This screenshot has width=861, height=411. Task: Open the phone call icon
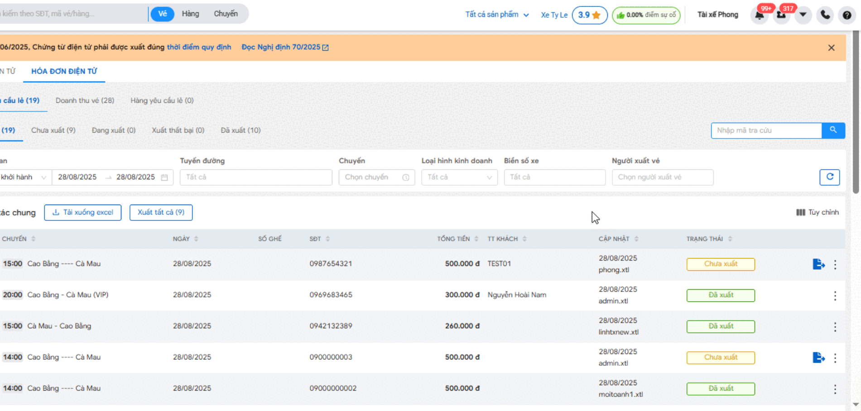825,15
